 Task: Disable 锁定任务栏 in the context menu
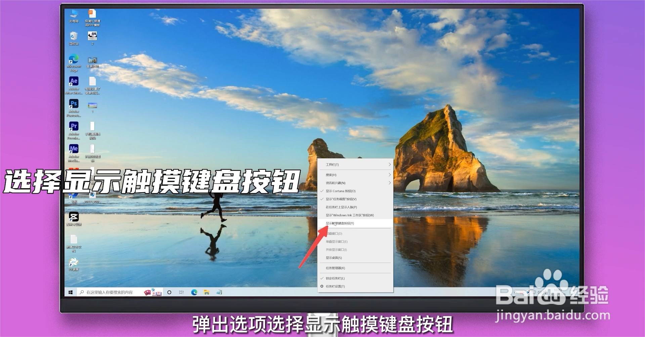pos(336,278)
